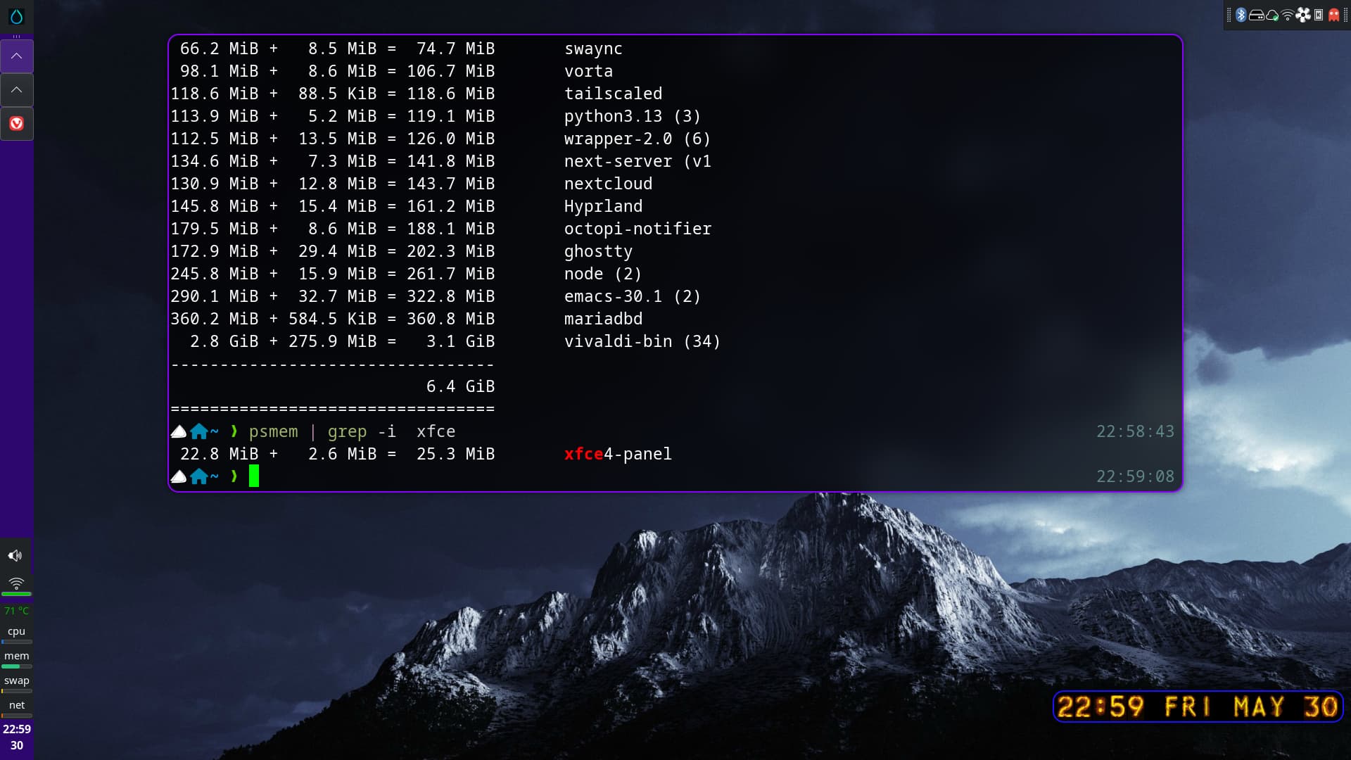This screenshot has width=1351, height=760.
Task: Click the 'Hyprland' process name
Action: click(x=603, y=206)
